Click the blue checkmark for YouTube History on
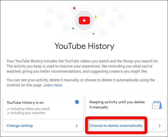This screenshot has width=168, height=137. (77, 102)
